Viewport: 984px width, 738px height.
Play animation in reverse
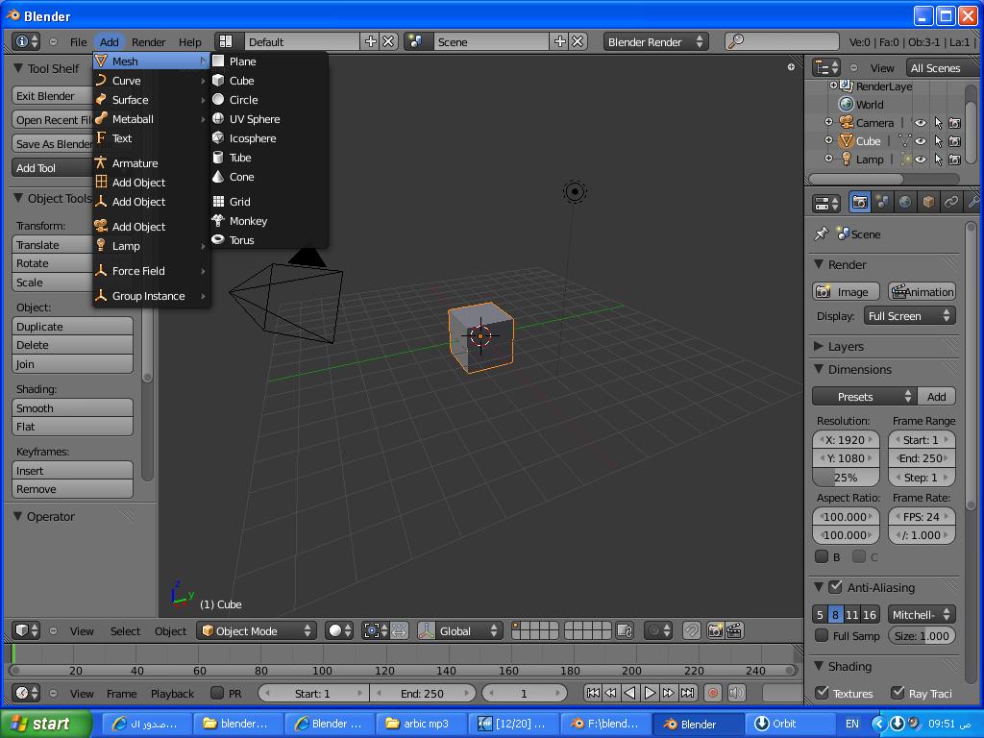click(x=630, y=693)
